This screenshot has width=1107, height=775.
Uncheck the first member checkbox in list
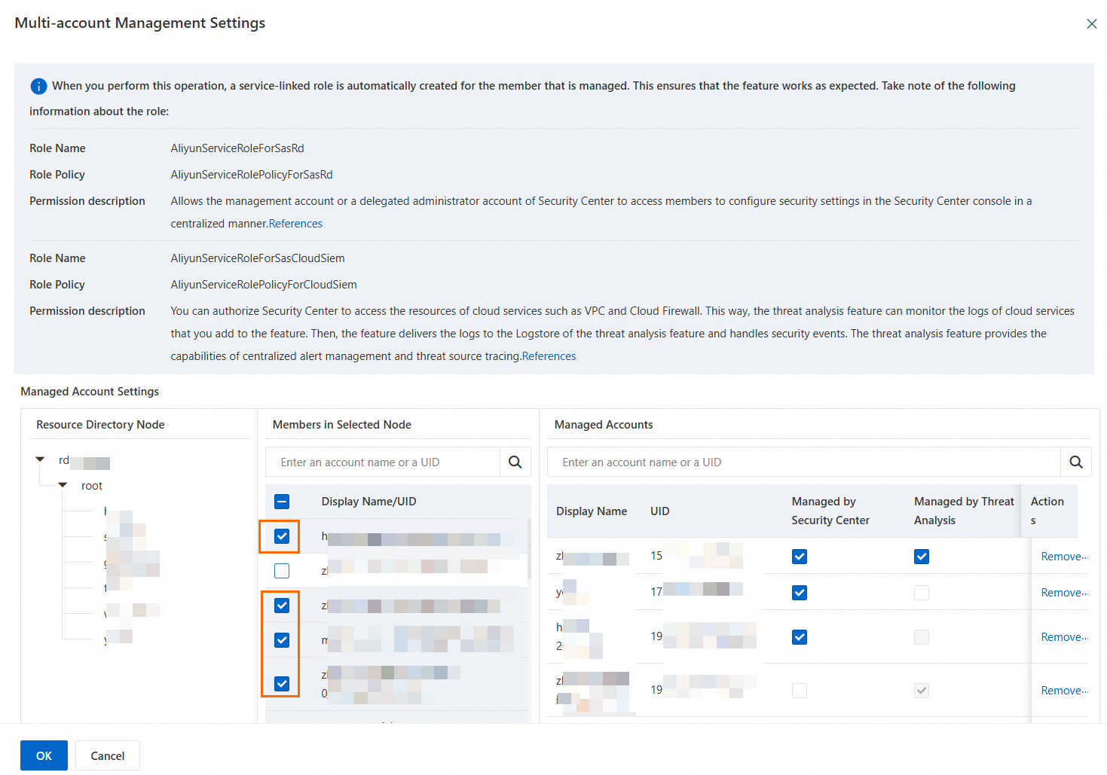(282, 536)
